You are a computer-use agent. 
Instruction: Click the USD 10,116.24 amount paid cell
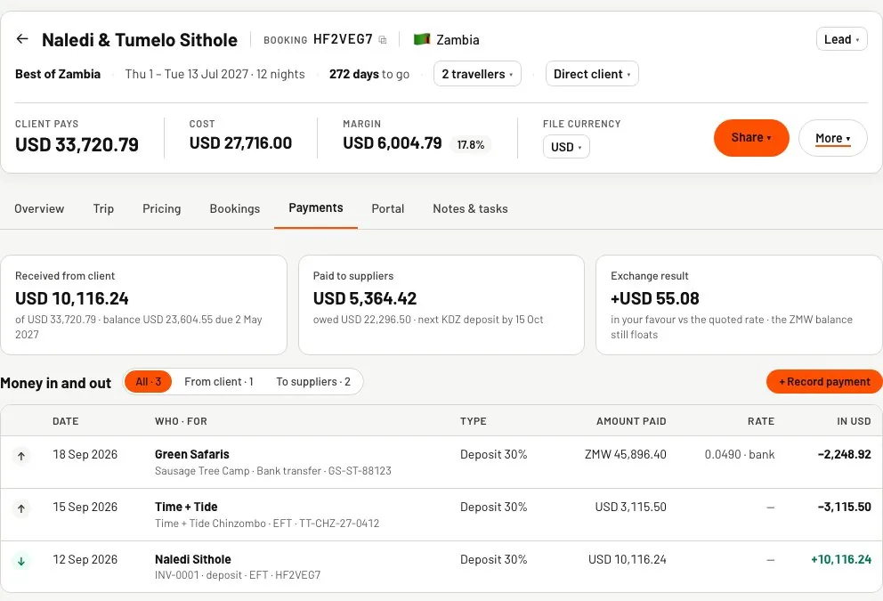click(628, 559)
